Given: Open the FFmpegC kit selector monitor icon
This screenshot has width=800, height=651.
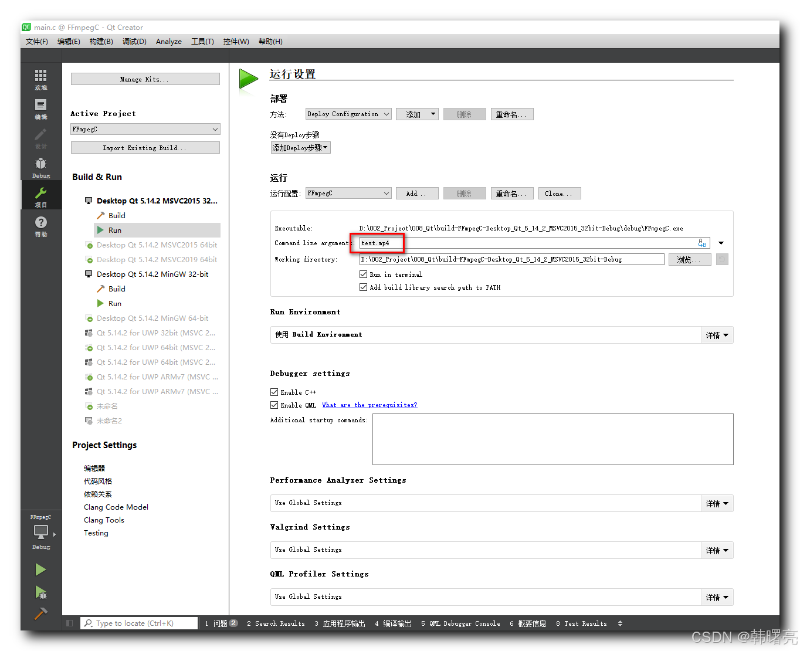Looking at the screenshot, I should pyautogui.click(x=41, y=531).
